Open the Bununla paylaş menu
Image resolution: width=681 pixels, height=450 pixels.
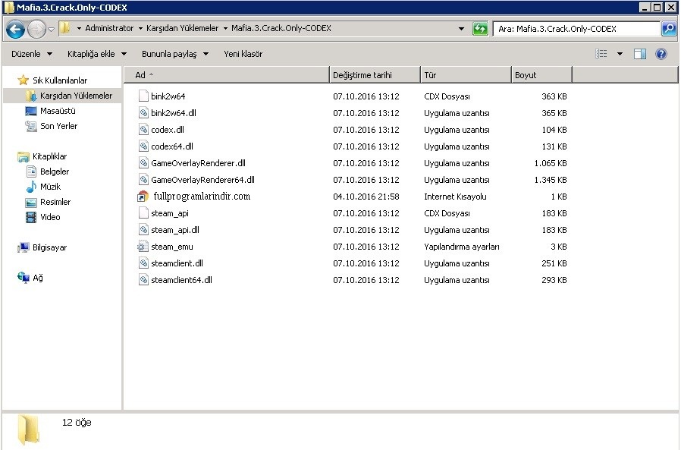[x=174, y=54]
